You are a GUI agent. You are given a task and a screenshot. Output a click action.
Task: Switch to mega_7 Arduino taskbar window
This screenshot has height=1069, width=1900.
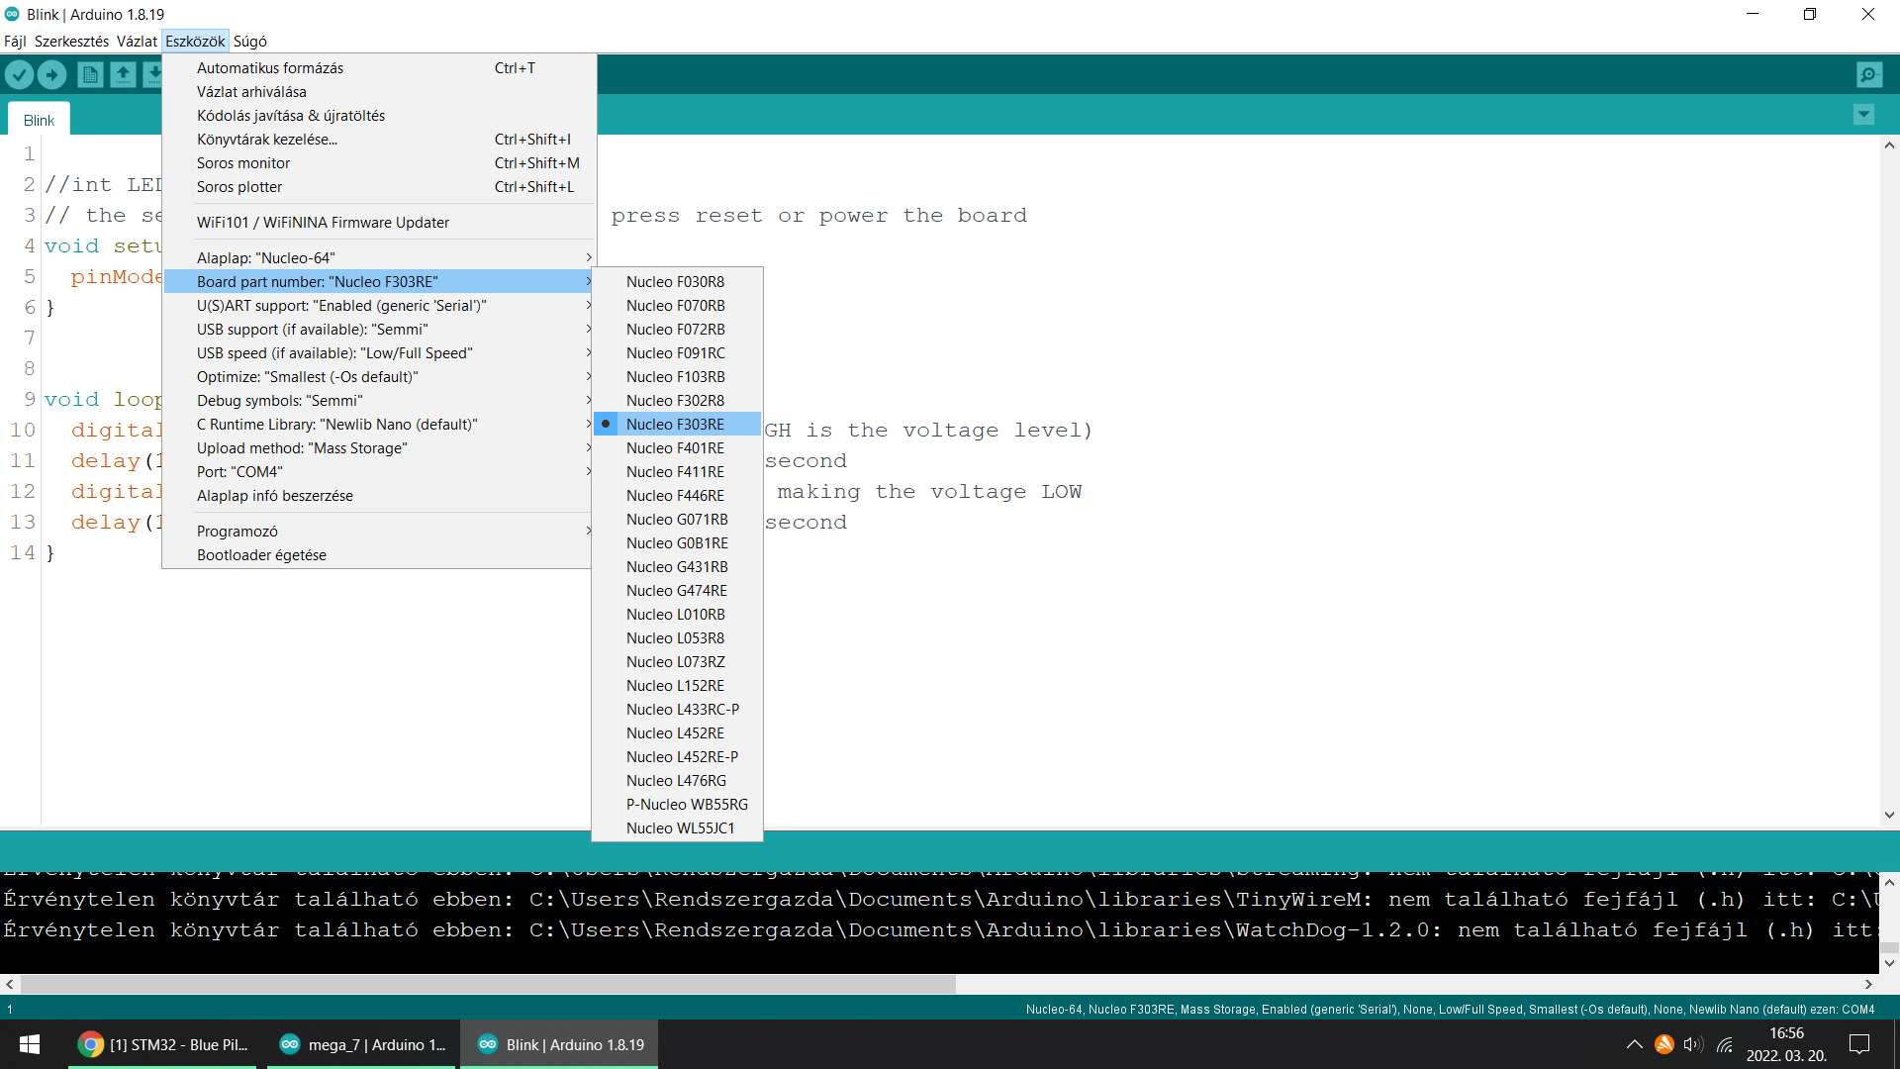click(x=362, y=1044)
